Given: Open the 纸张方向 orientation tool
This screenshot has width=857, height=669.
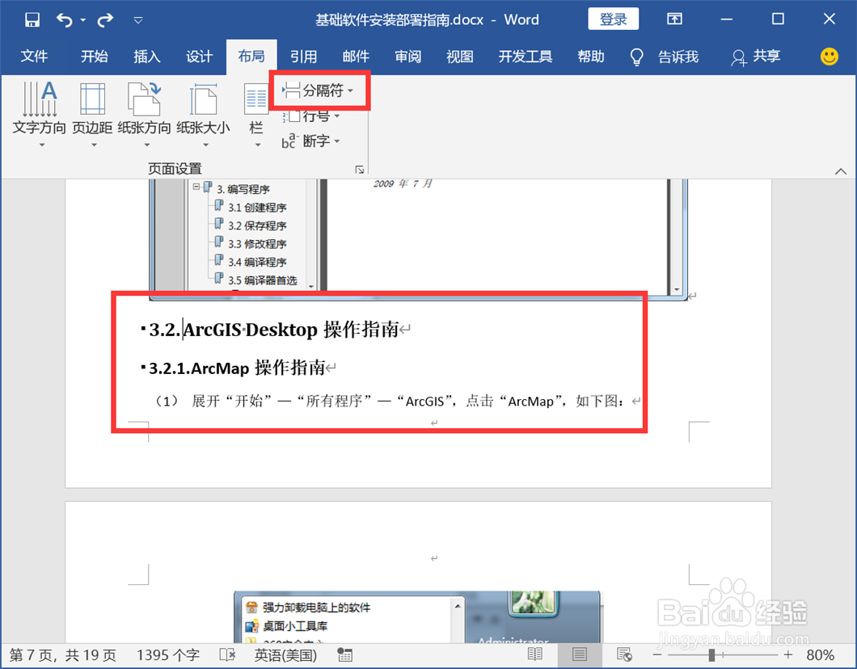Looking at the screenshot, I should coord(144,108).
